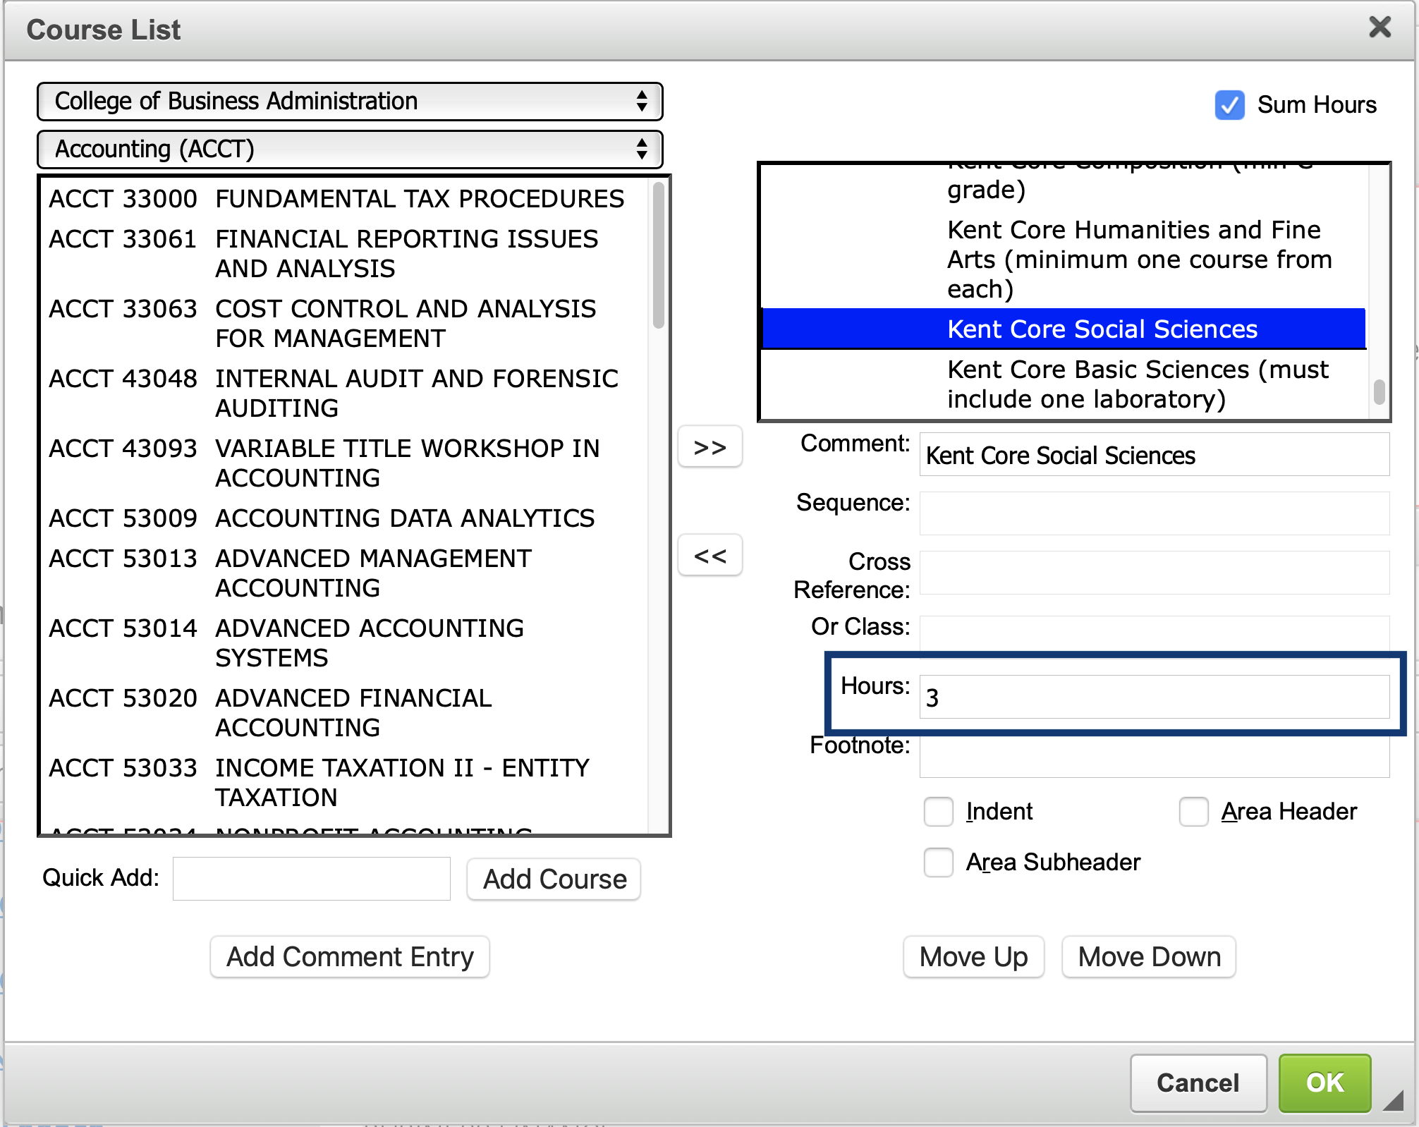Open the College of Business Administration dropdown
The height and width of the screenshot is (1127, 1419).
pyautogui.click(x=349, y=102)
